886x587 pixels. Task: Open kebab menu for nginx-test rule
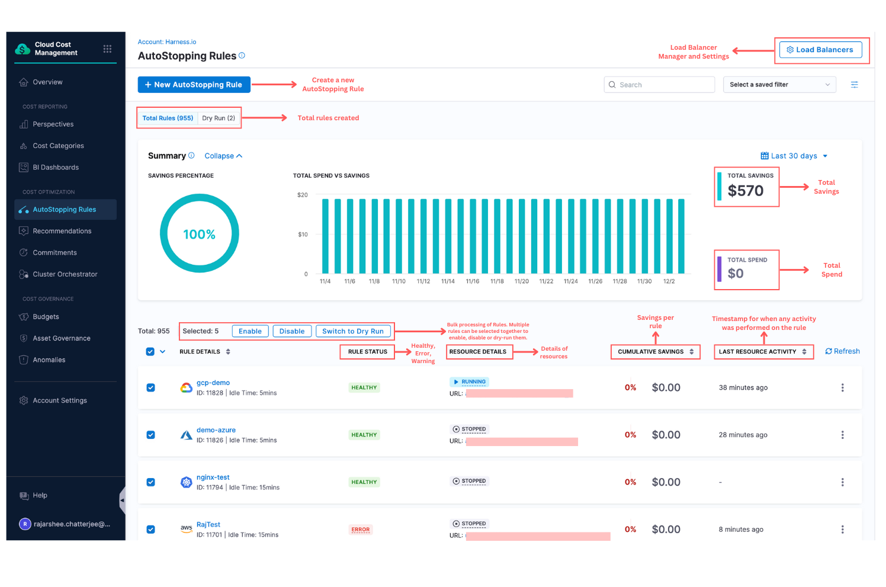[842, 482]
